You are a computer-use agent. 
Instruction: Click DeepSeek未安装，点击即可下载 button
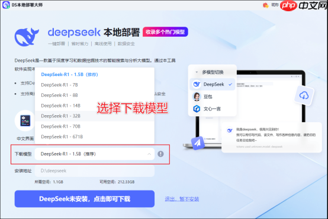tap(85, 199)
